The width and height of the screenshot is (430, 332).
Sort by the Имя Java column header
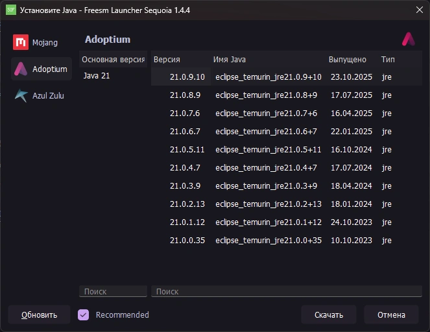point(269,59)
